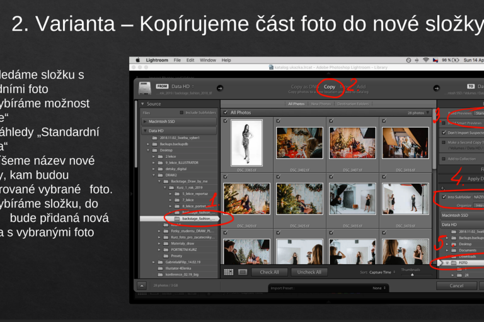The width and height of the screenshot is (484, 322).
Task: Click the folder icon of 2 lekce
Action: tap(161, 157)
